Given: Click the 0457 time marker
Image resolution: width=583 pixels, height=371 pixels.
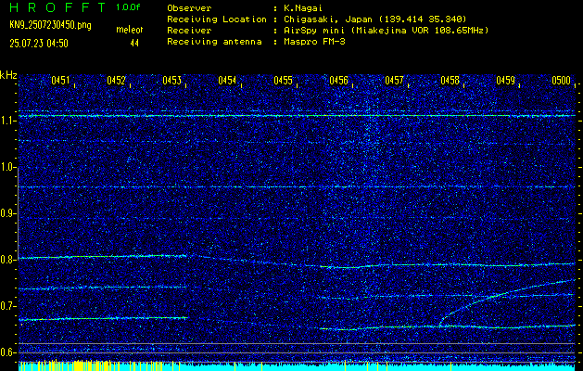Looking at the screenshot, I should pos(394,81).
